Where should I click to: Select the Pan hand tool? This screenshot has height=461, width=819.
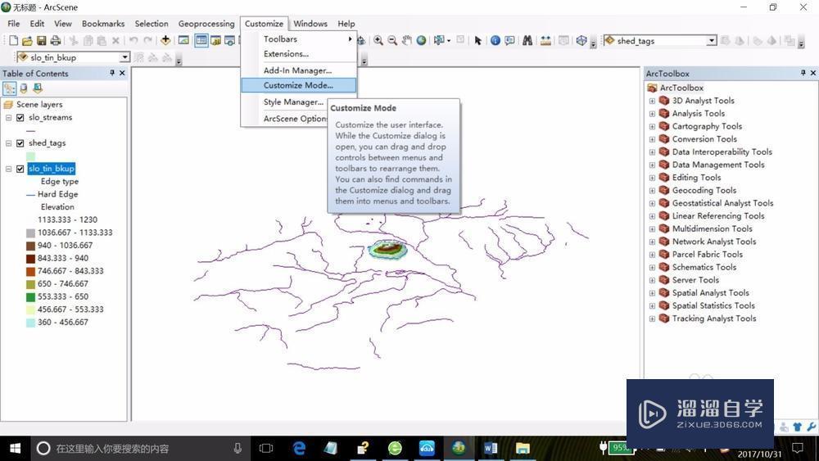click(x=406, y=40)
